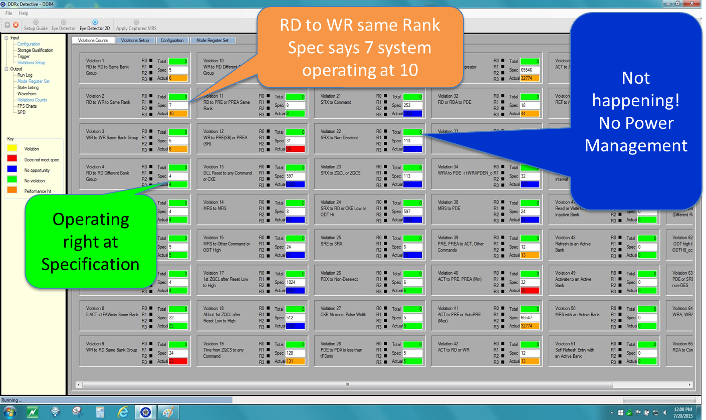Open State Listing in the tree

click(28, 88)
